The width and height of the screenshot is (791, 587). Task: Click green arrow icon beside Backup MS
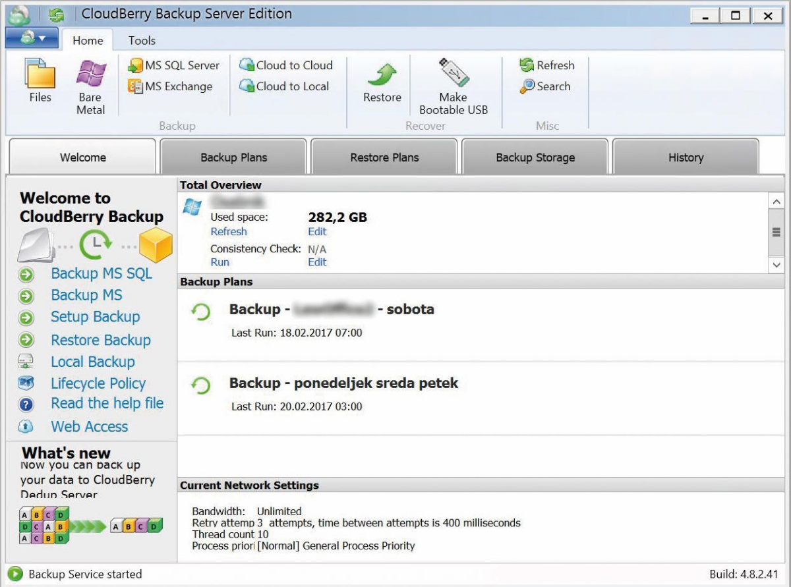[26, 296]
